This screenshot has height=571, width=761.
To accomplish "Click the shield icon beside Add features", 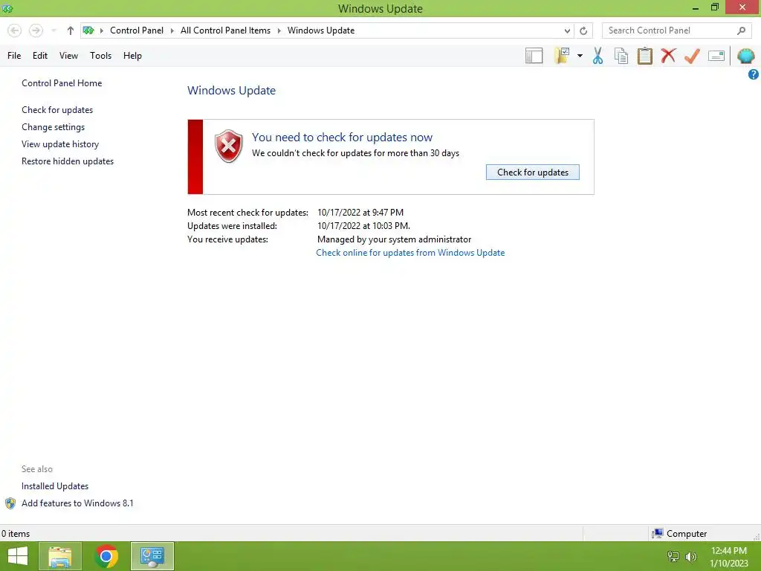I will point(10,503).
